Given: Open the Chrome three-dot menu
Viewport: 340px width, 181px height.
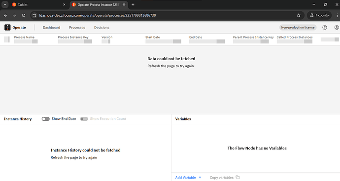Looking at the screenshot, I should (337, 15).
